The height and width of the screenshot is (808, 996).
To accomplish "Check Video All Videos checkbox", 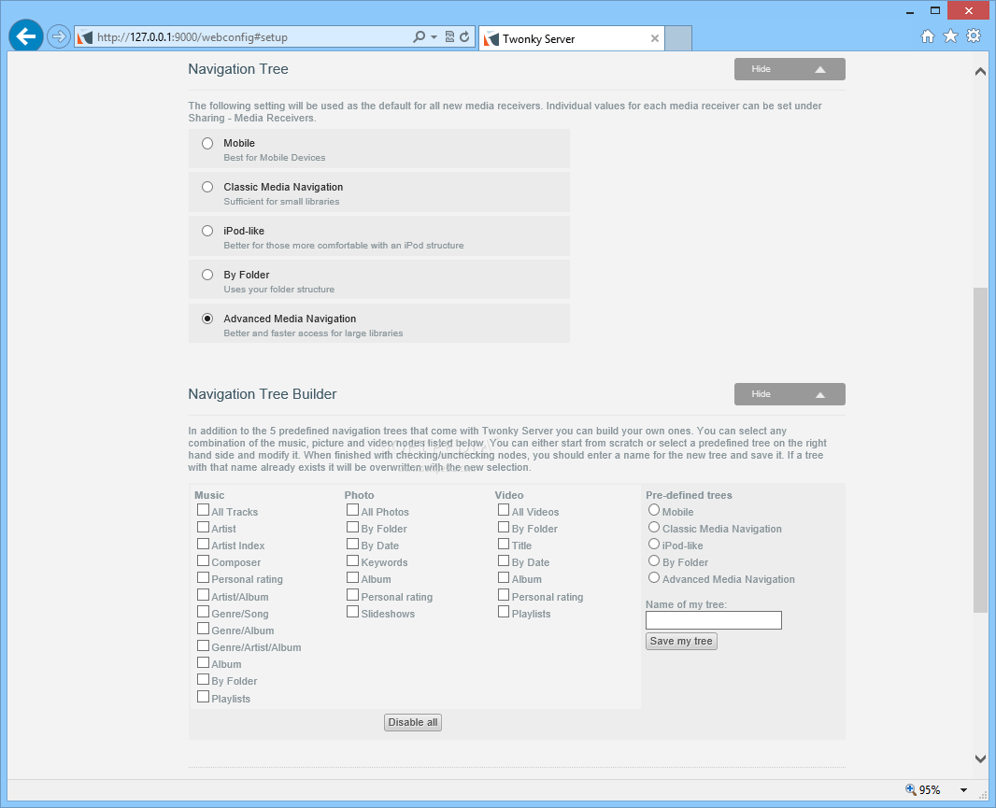I will pyautogui.click(x=504, y=510).
